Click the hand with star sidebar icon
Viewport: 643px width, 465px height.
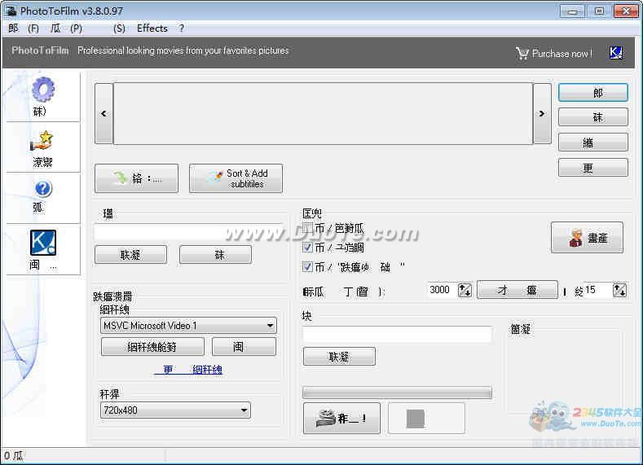click(42, 142)
